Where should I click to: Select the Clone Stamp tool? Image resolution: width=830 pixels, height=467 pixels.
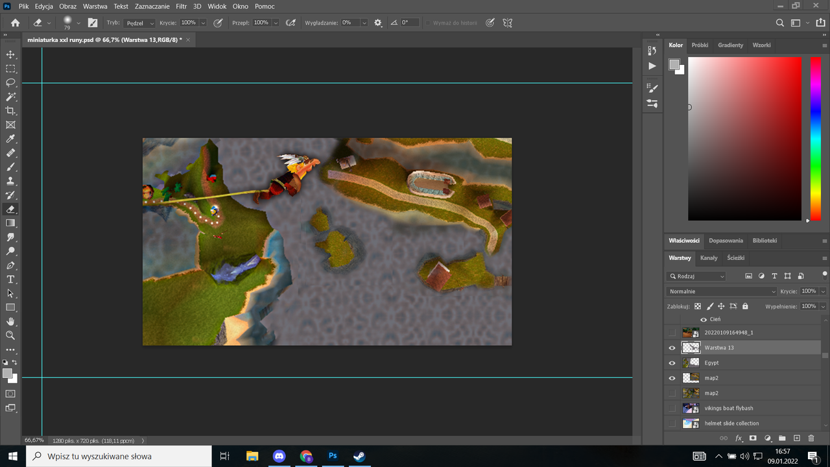pos(10,181)
